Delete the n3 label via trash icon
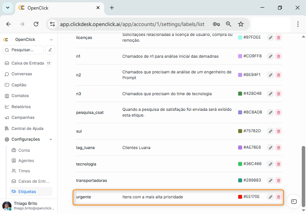This screenshot has width=306, height=214. click(278, 94)
